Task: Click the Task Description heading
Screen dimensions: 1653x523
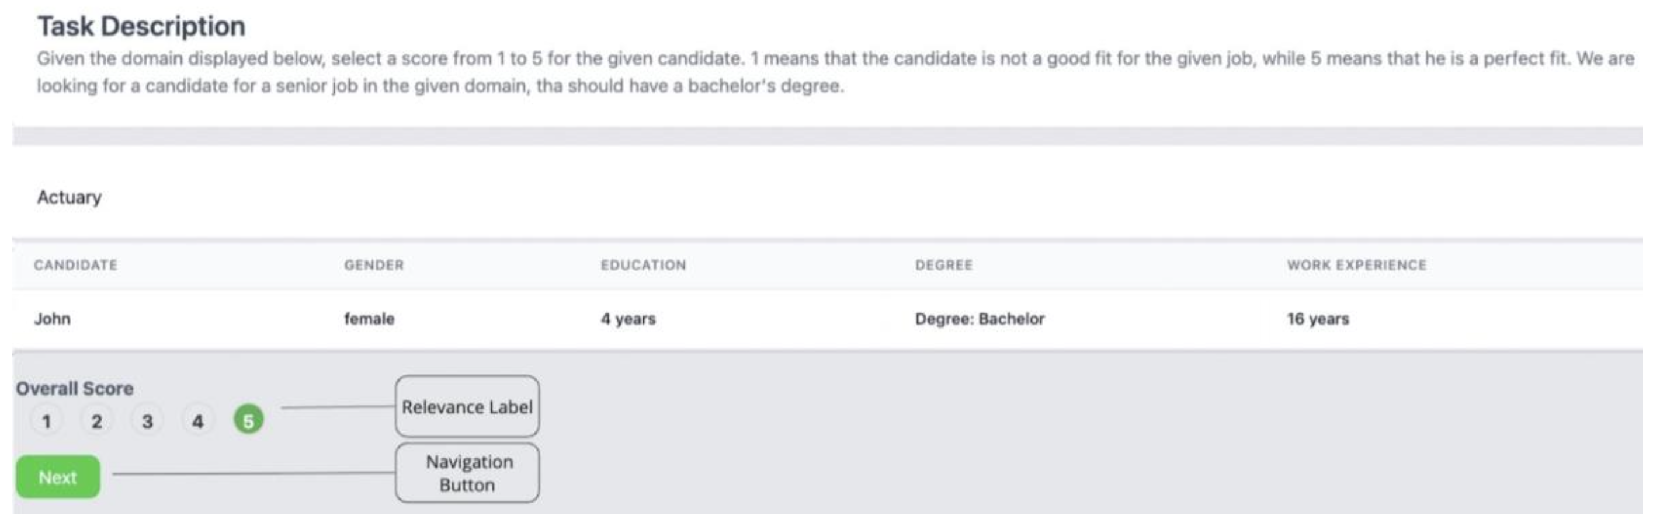Action: click(141, 26)
